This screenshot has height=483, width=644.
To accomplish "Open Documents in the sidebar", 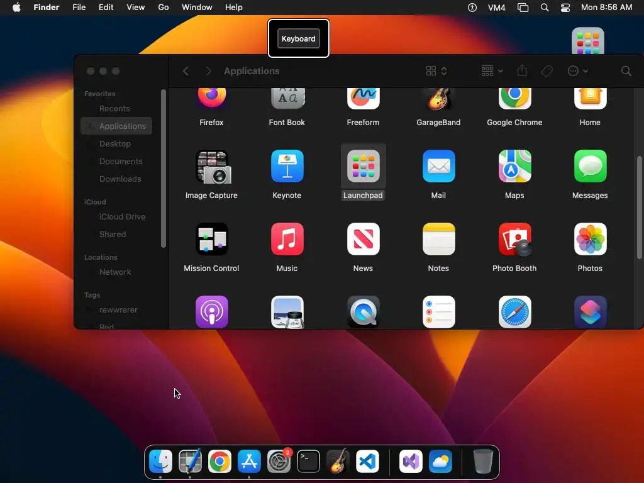I will pyautogui.click(x=116, y=162).
